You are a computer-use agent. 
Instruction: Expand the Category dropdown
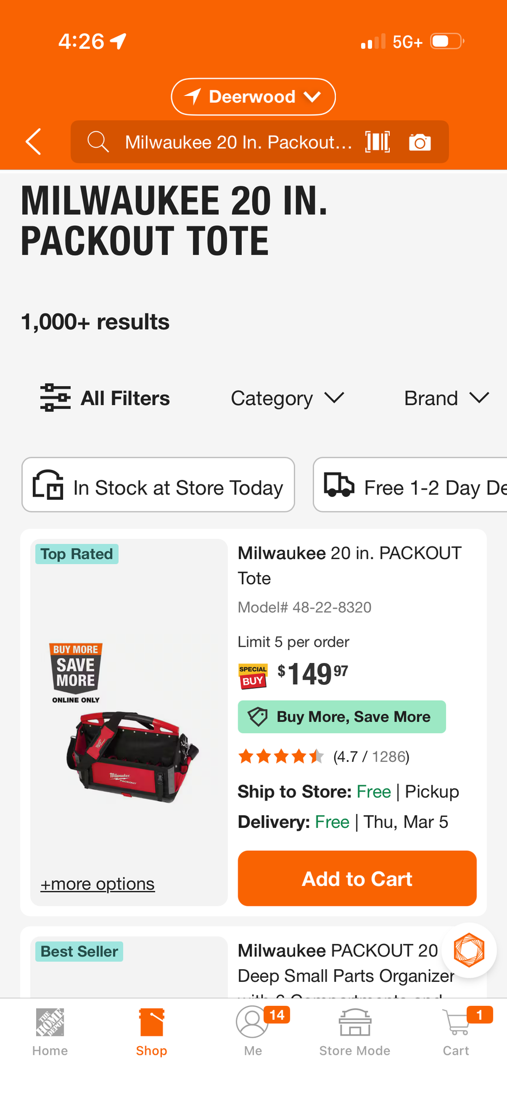[x=287, y=398]
